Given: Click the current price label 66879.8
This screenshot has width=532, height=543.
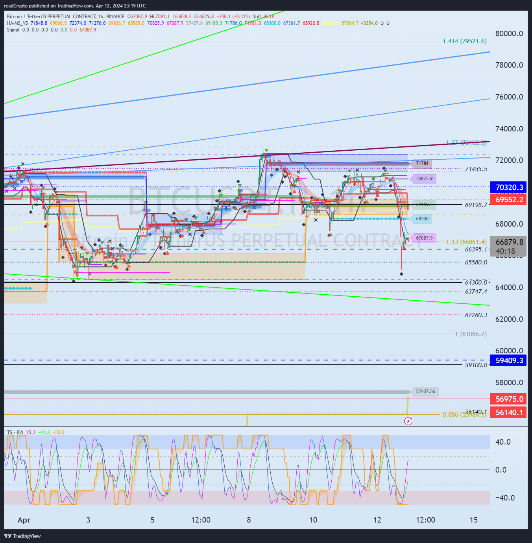Looking at the screenshot, I should (508, 242).
